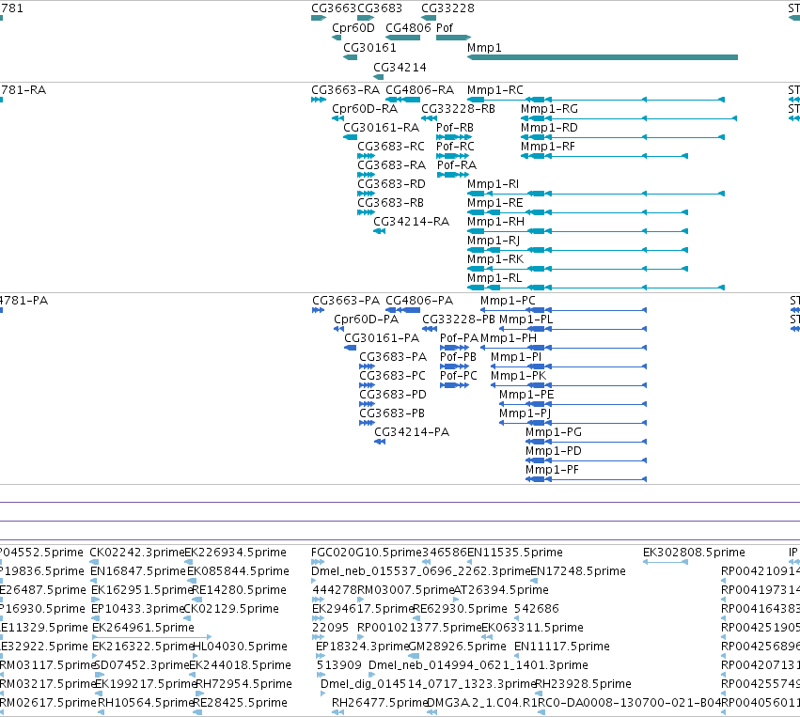
Task: Select transcript Mmp1-RC
Action: 494,90
